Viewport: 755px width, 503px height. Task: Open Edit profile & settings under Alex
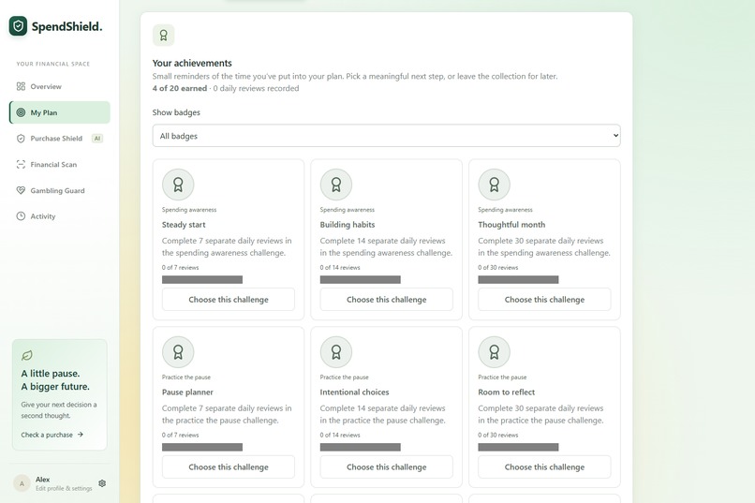point(64,488)
